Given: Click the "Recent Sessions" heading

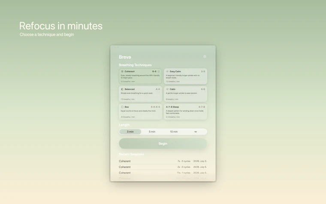Looking at the screenshot, I should click(131, 154).
